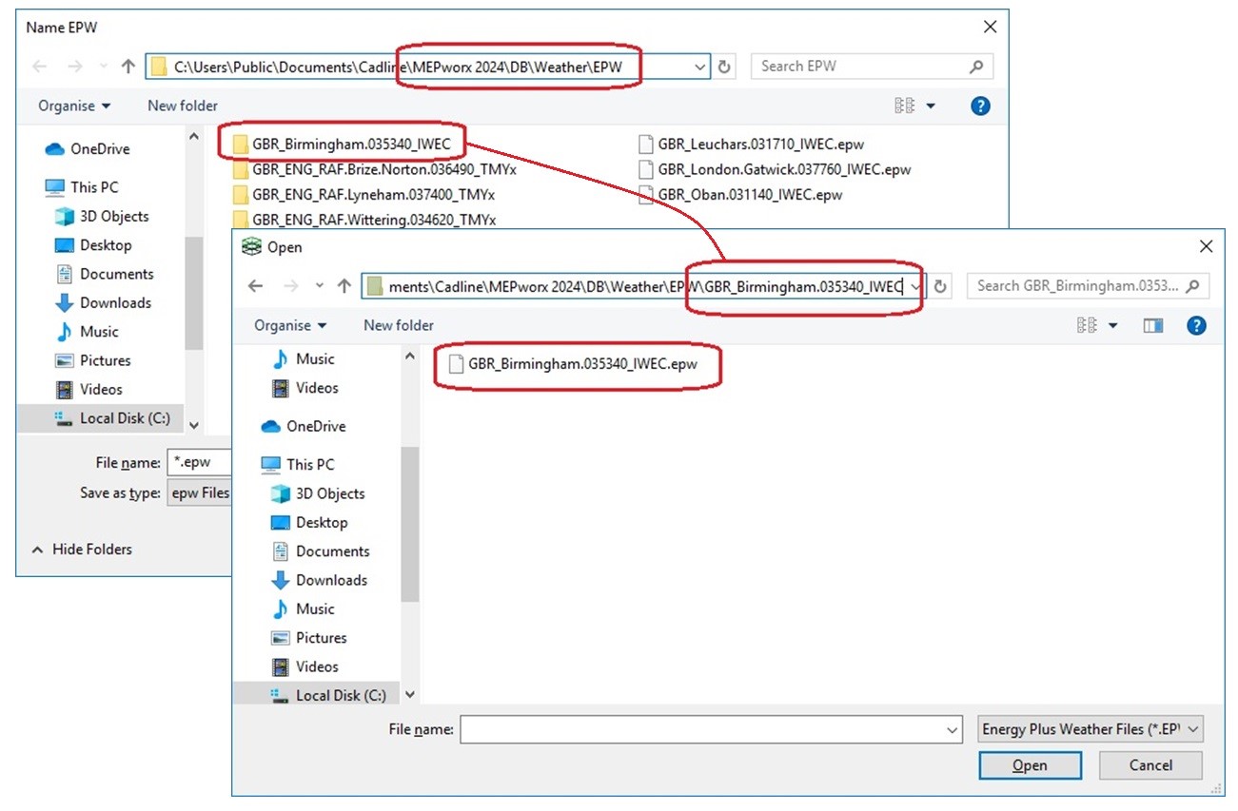Go up one folder in Name EPW dialog
The image size is (1238, 811).
128,67
